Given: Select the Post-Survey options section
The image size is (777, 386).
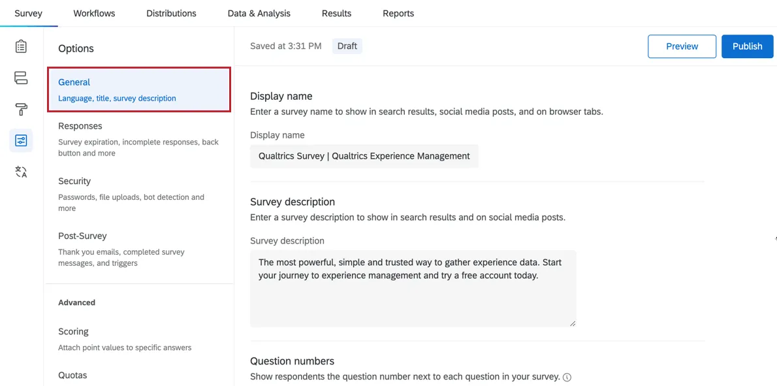Looking at the screenshot, I should [82, 236].
